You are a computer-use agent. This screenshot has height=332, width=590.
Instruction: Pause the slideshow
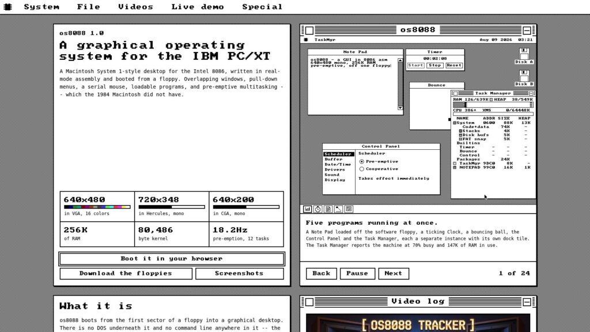point(357,273)
